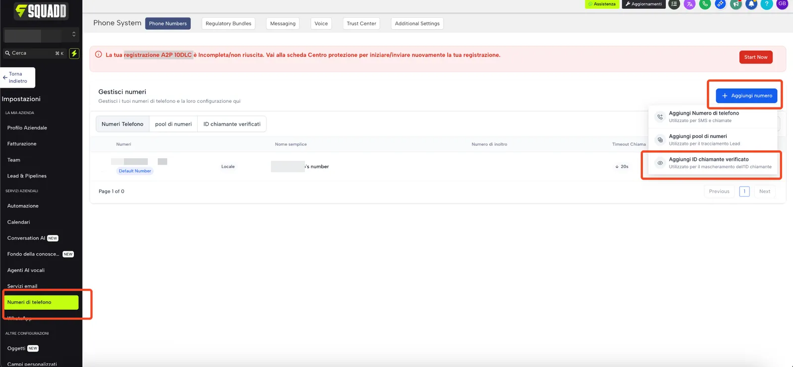This screenshot has width=793, height=367.
Task: Open Fondo della conoscenza in the sidebar
Action: (40, 254)
